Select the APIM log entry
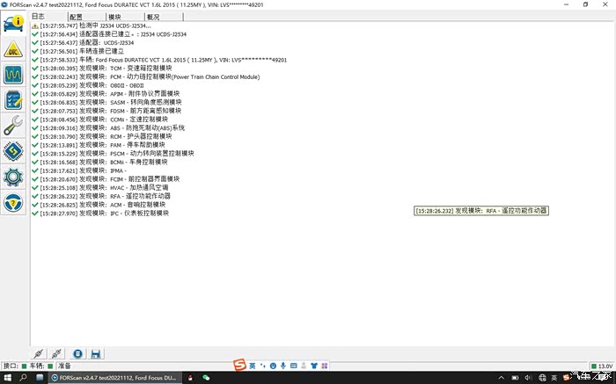This screenshot has width=616, height=384. coord(106,94)
